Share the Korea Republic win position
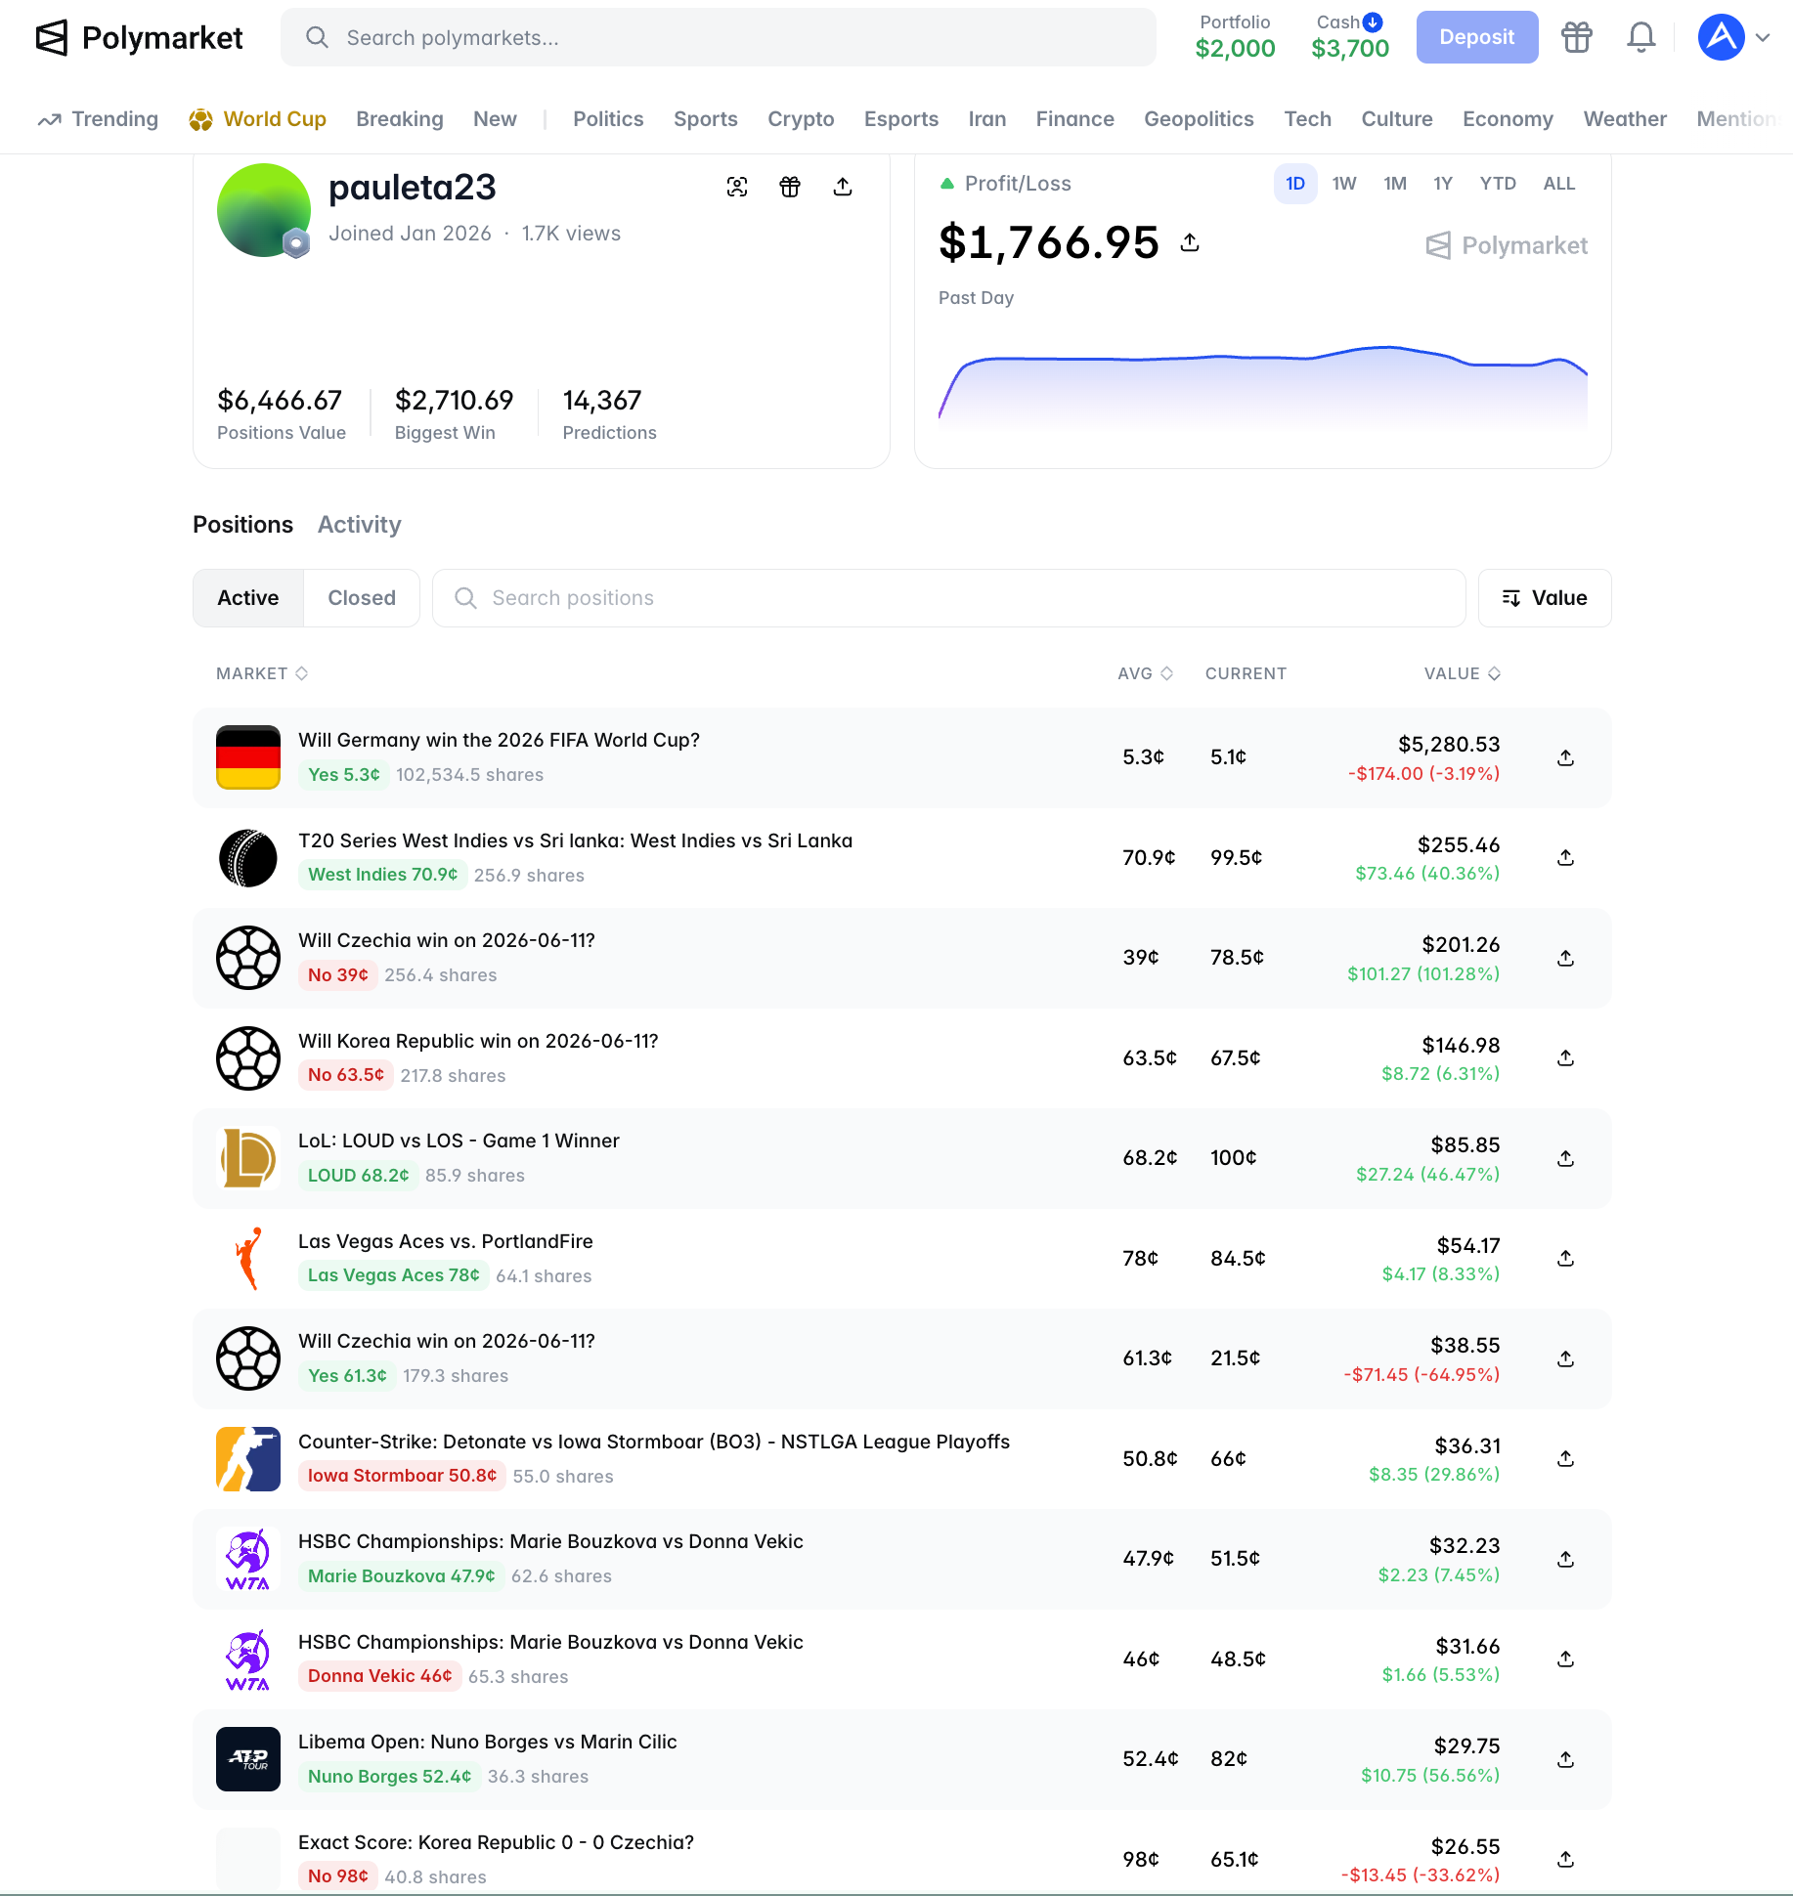1793x1896 pixels. (x=1565, y=1057)
